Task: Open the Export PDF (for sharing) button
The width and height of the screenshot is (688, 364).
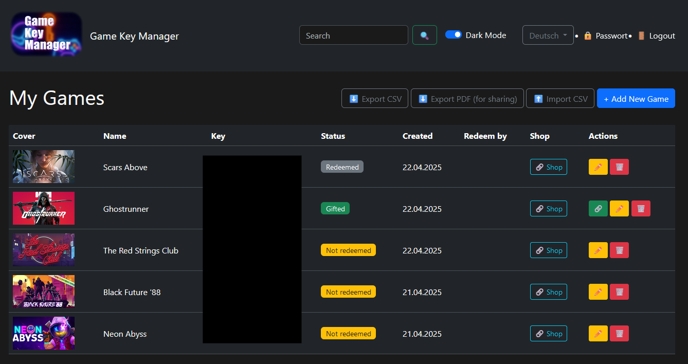Action: coord(467,98)
